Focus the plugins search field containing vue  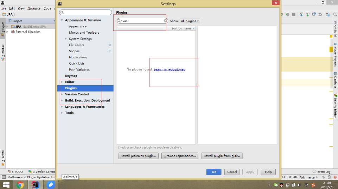(142, 21)
